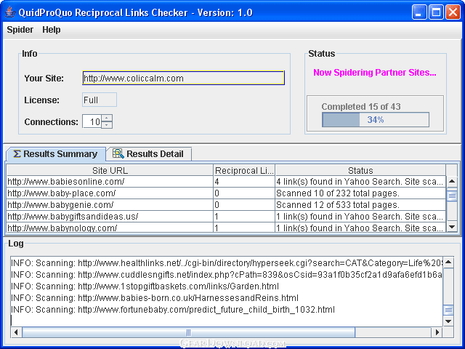Select the babiesonline.com row

pos(226,181)
